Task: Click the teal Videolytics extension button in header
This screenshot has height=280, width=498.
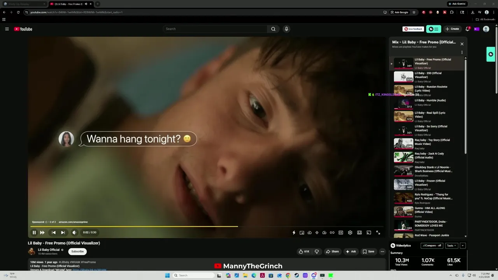Action: click(434, 29)
